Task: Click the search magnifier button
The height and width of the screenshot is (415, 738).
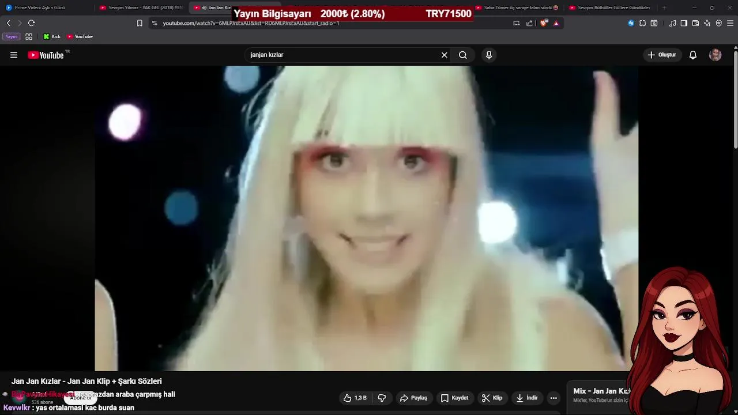Action: point(463,55)
